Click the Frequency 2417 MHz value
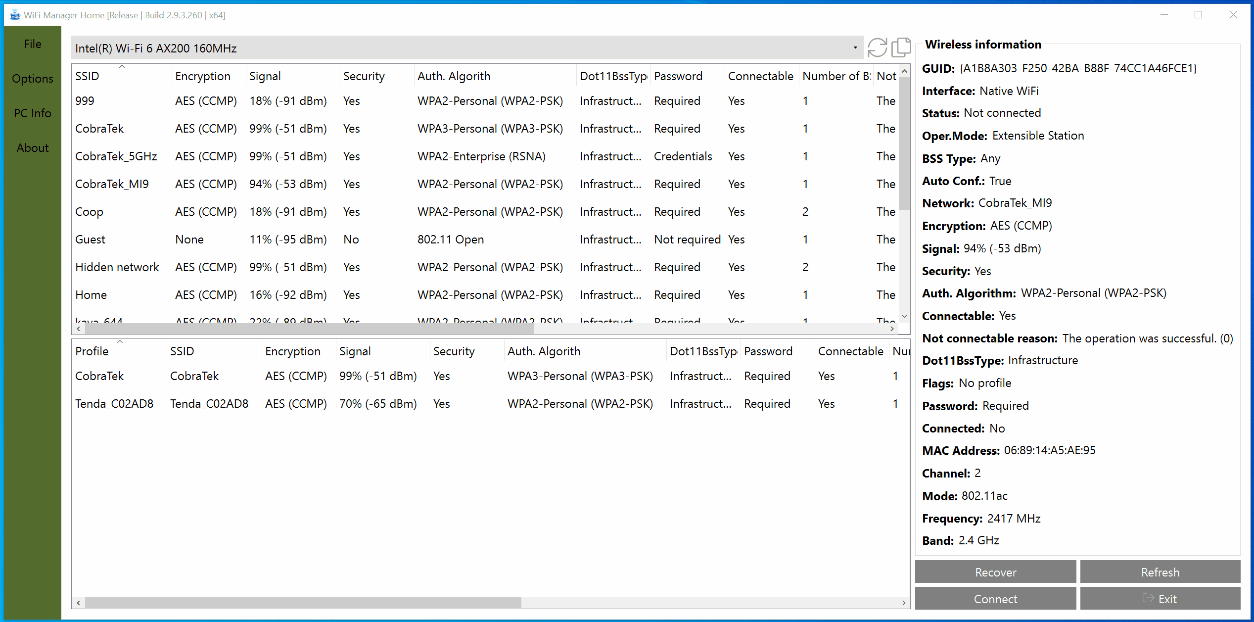This screenshot has height=622, width=1254. pos(1014,519)
